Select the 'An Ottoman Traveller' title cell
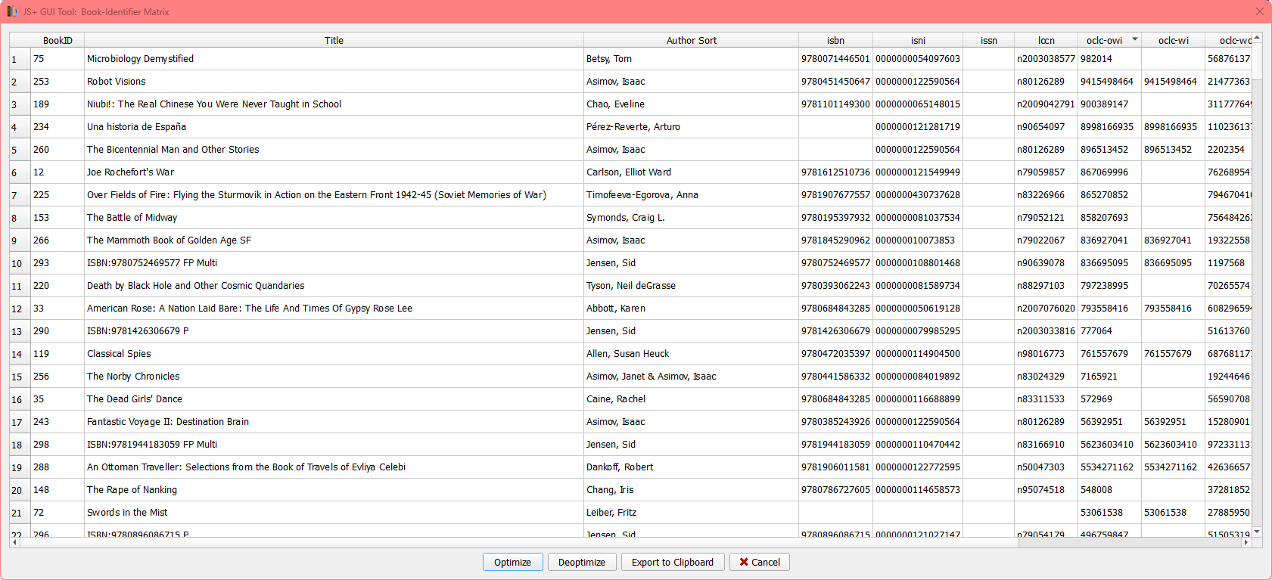This screenshot has height=580, width=1272. pyautogui.click(x=334, y=467)
